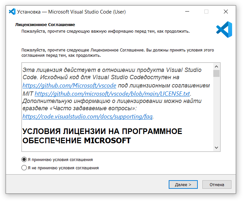Click the license text scrollbar thumb

[x=216, y=74]
